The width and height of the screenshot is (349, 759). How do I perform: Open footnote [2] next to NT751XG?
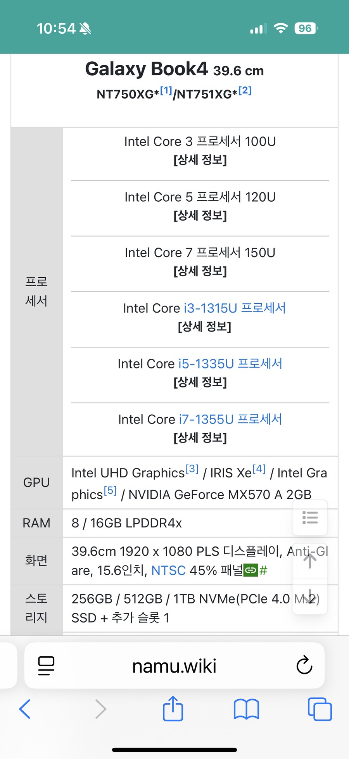245,91
